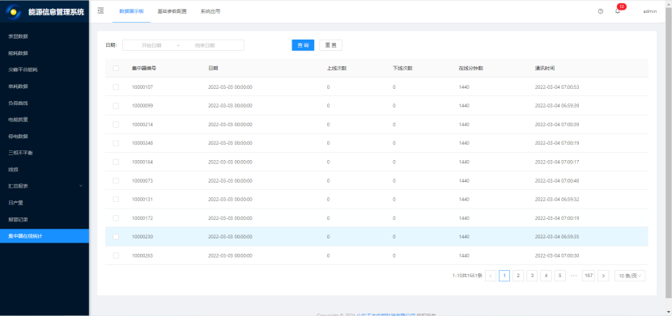This screenshot has width=672, height=316.
Task: Check the row for concentrator 10000099
Action: tap(116, 106)
